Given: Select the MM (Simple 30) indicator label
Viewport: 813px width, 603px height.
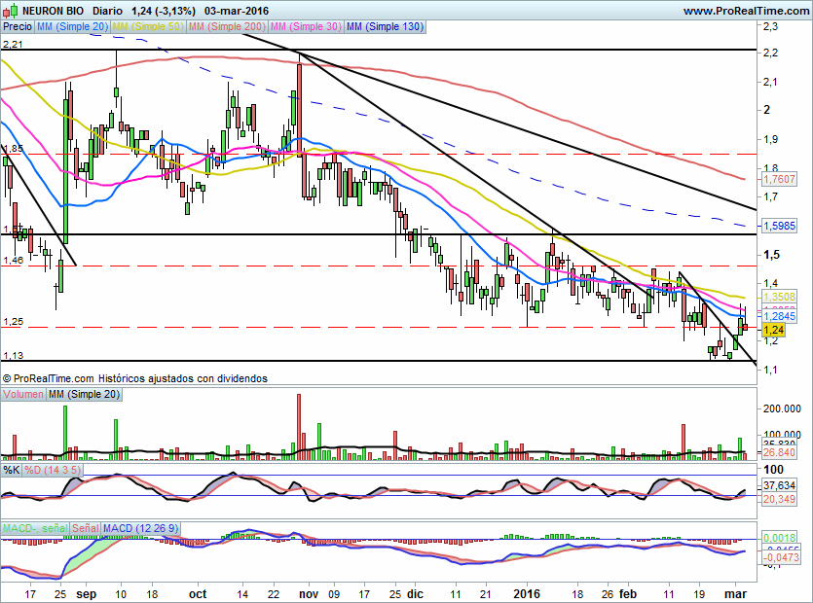Looking at the screenshot, I should (306, 27).
